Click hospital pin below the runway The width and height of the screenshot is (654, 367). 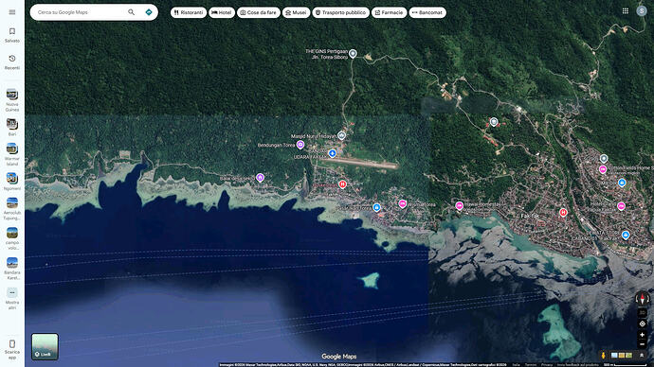(x=342, y=183)
